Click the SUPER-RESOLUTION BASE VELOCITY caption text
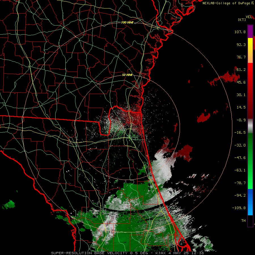This screenshot has height=255, width=255. point(89,253)
